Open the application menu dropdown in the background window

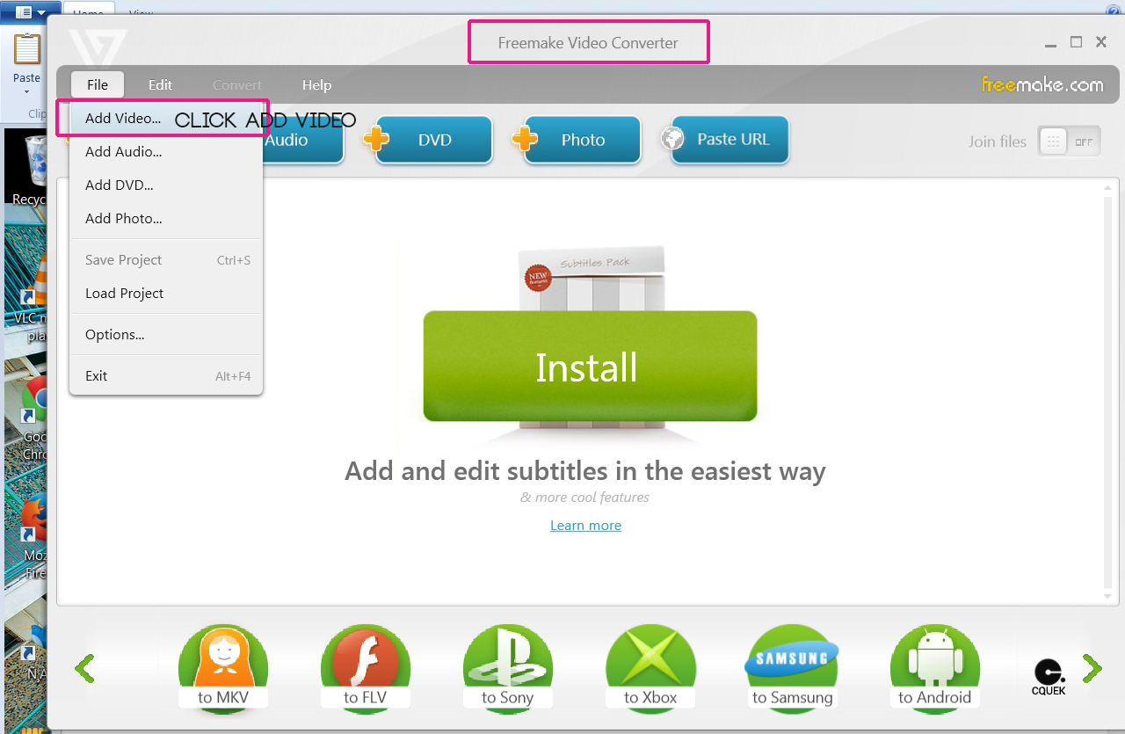(29, 12)
